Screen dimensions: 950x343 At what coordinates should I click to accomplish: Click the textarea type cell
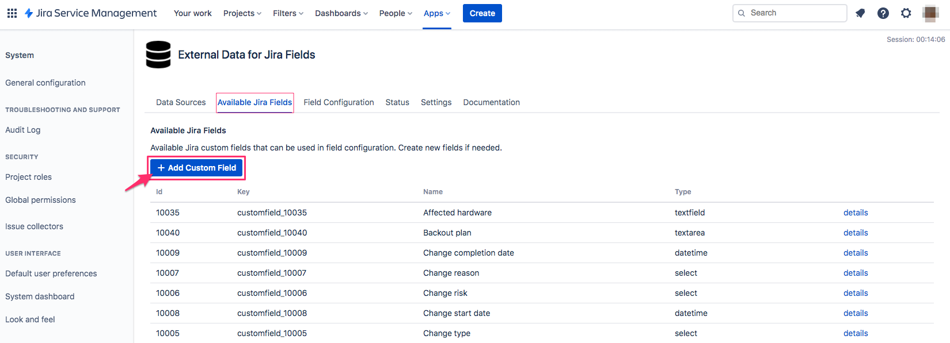click(690, 233)
